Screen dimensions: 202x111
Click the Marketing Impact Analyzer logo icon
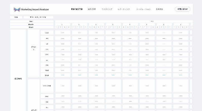tap(17, 9)
